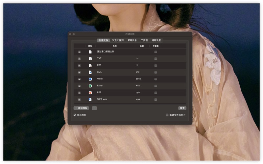
Task: Uncheck the enable box for PPT
Action: click(79, 93)
